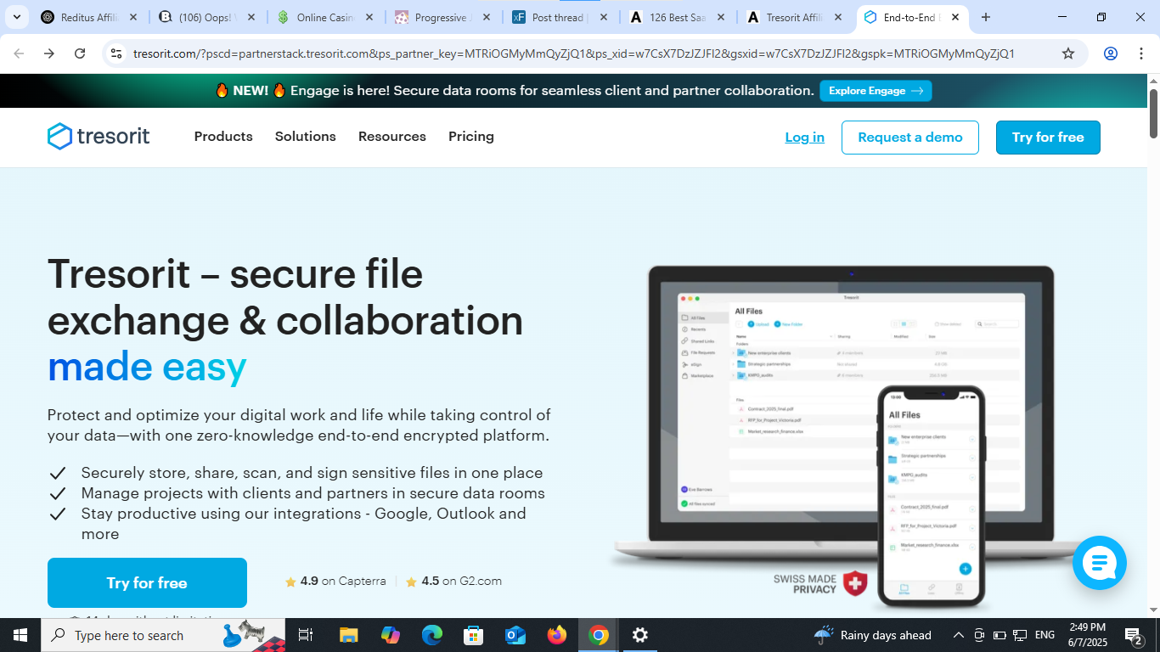Open Task View on the taskbar
This screenshot has height=652, width=1160.
[x=306, y=635]
